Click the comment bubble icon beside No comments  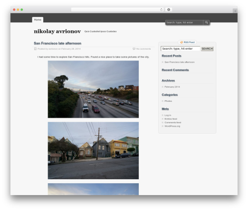click(134, 49)
